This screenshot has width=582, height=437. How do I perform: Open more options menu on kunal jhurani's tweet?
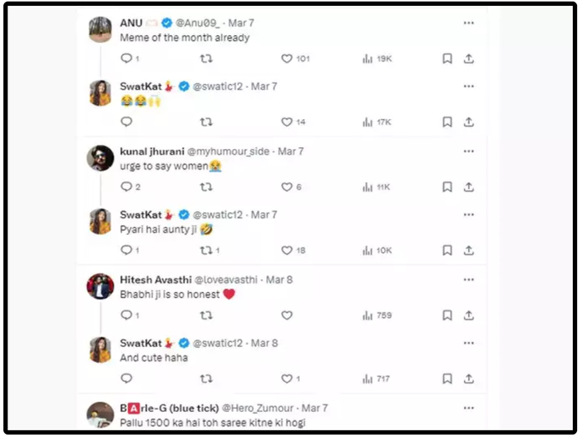469,151
